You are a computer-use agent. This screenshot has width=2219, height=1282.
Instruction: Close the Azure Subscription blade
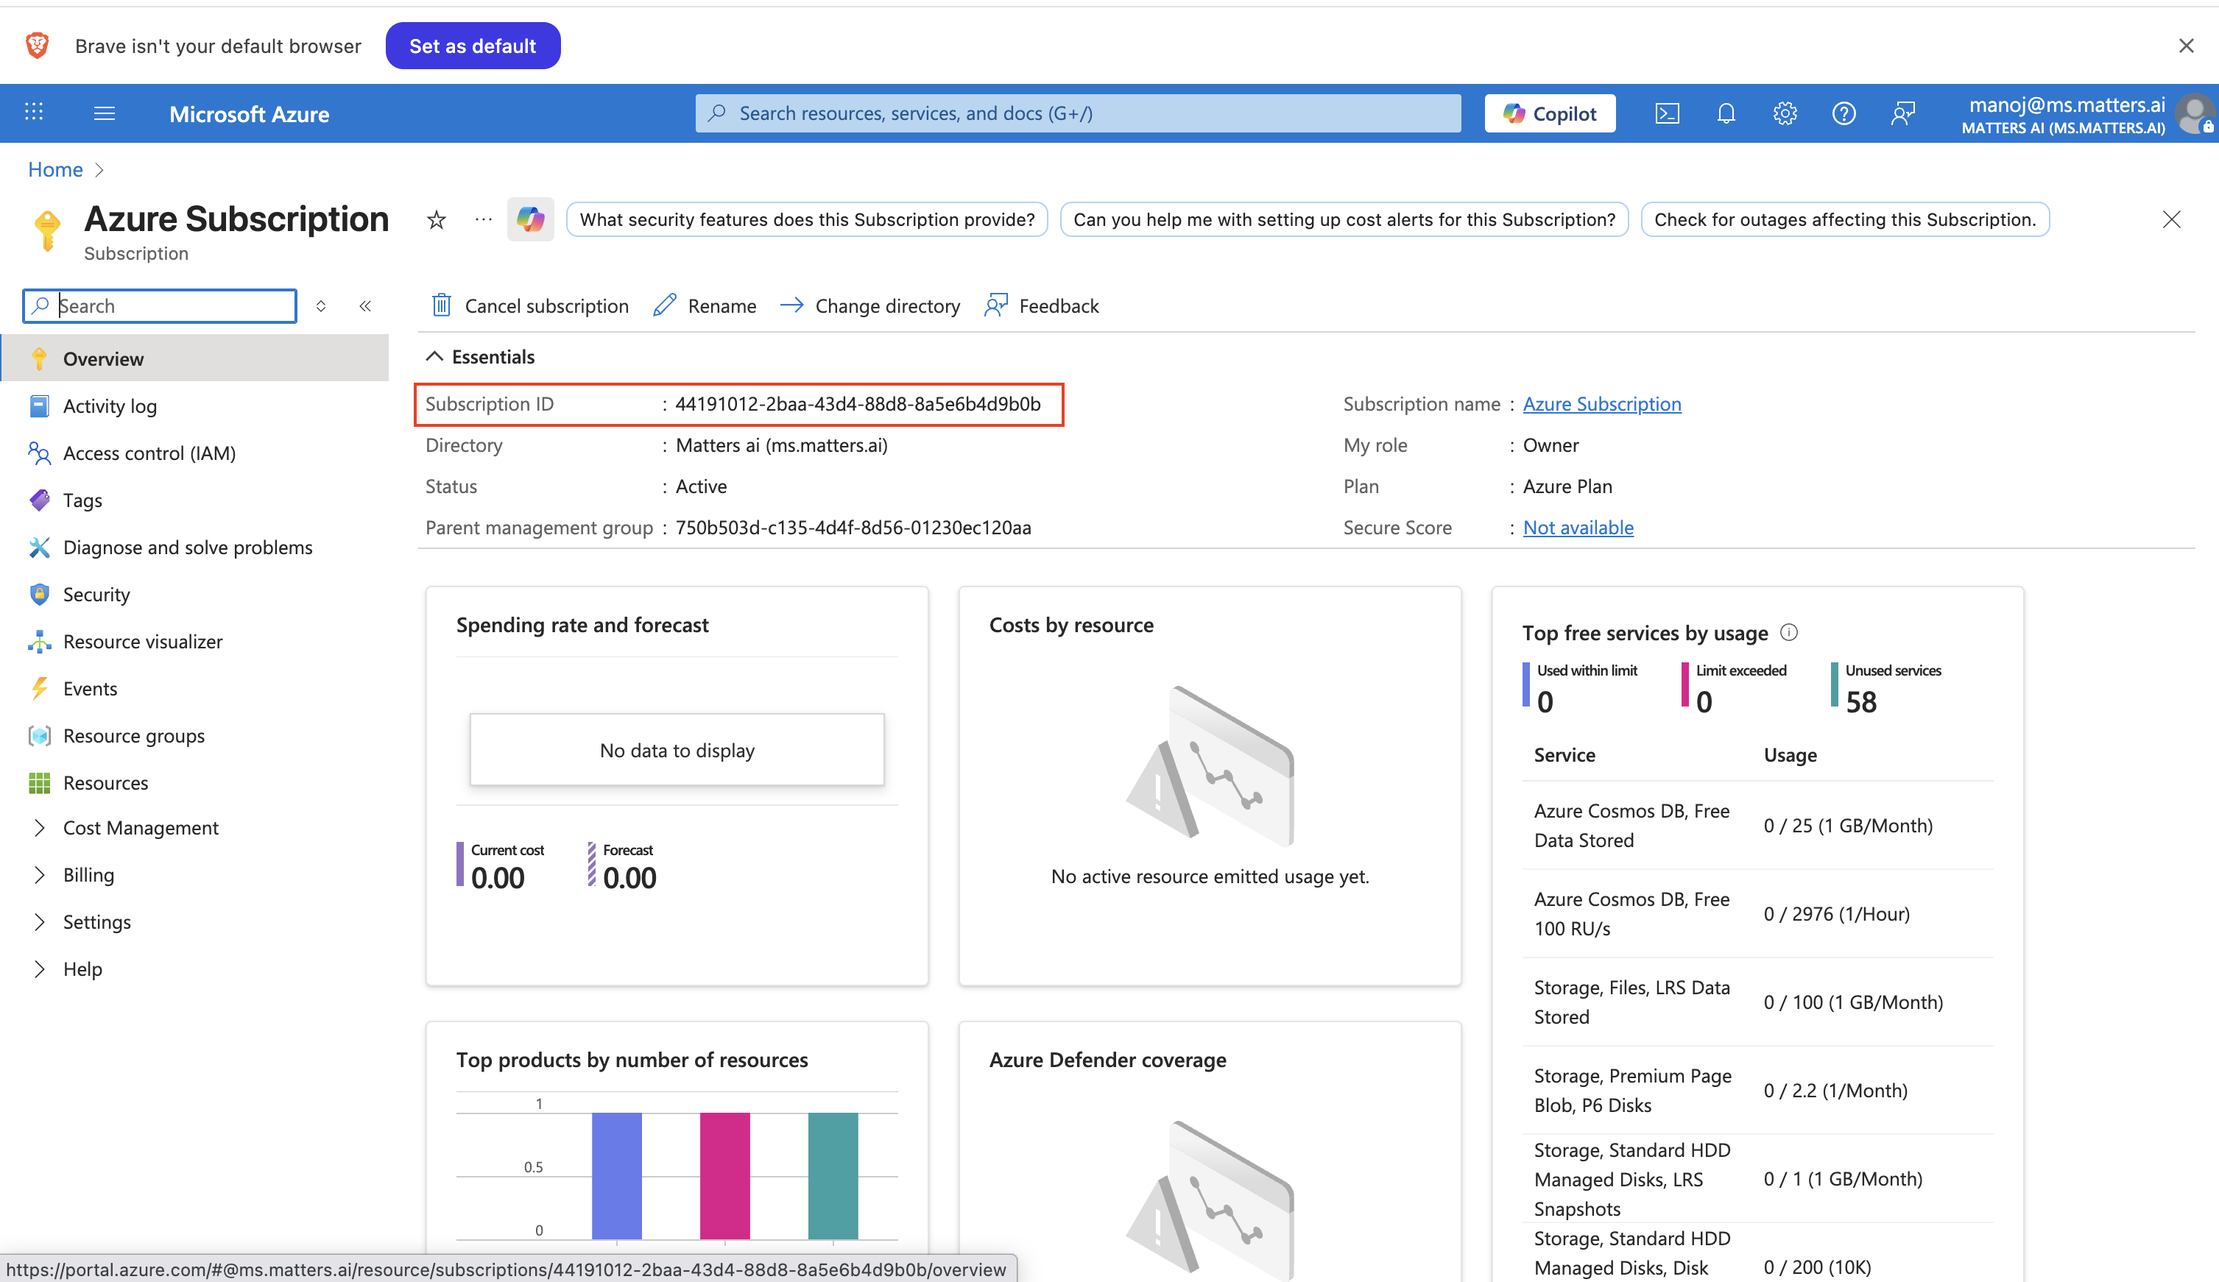point(2171,219)
